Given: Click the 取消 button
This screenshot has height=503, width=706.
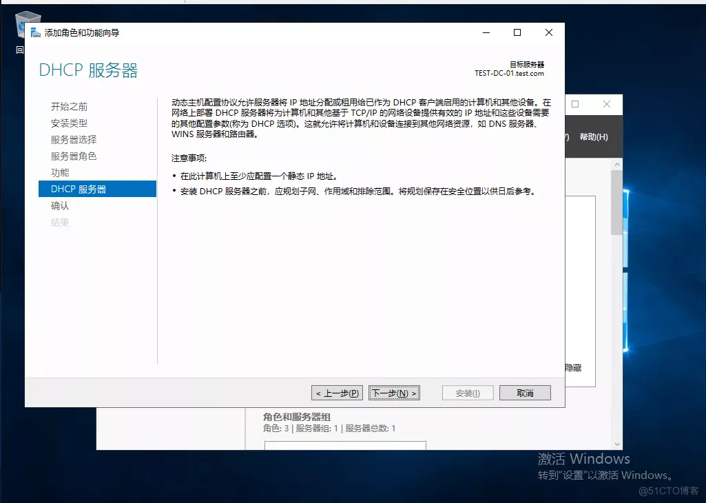Looking at the screenshot, I should (x=525, y=393).
